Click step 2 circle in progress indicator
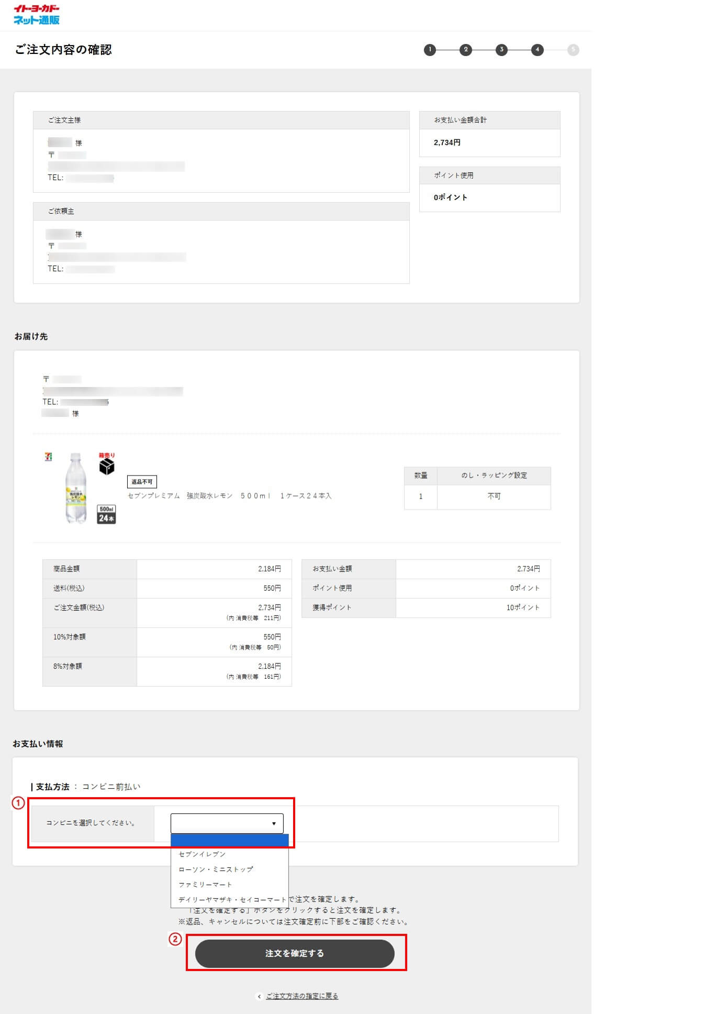Screen dimensions: 705x1014 click(x=465, y=50)
